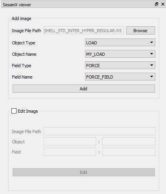
Task: Click the Edit Image file path field
Action: [x=100, y=131]
